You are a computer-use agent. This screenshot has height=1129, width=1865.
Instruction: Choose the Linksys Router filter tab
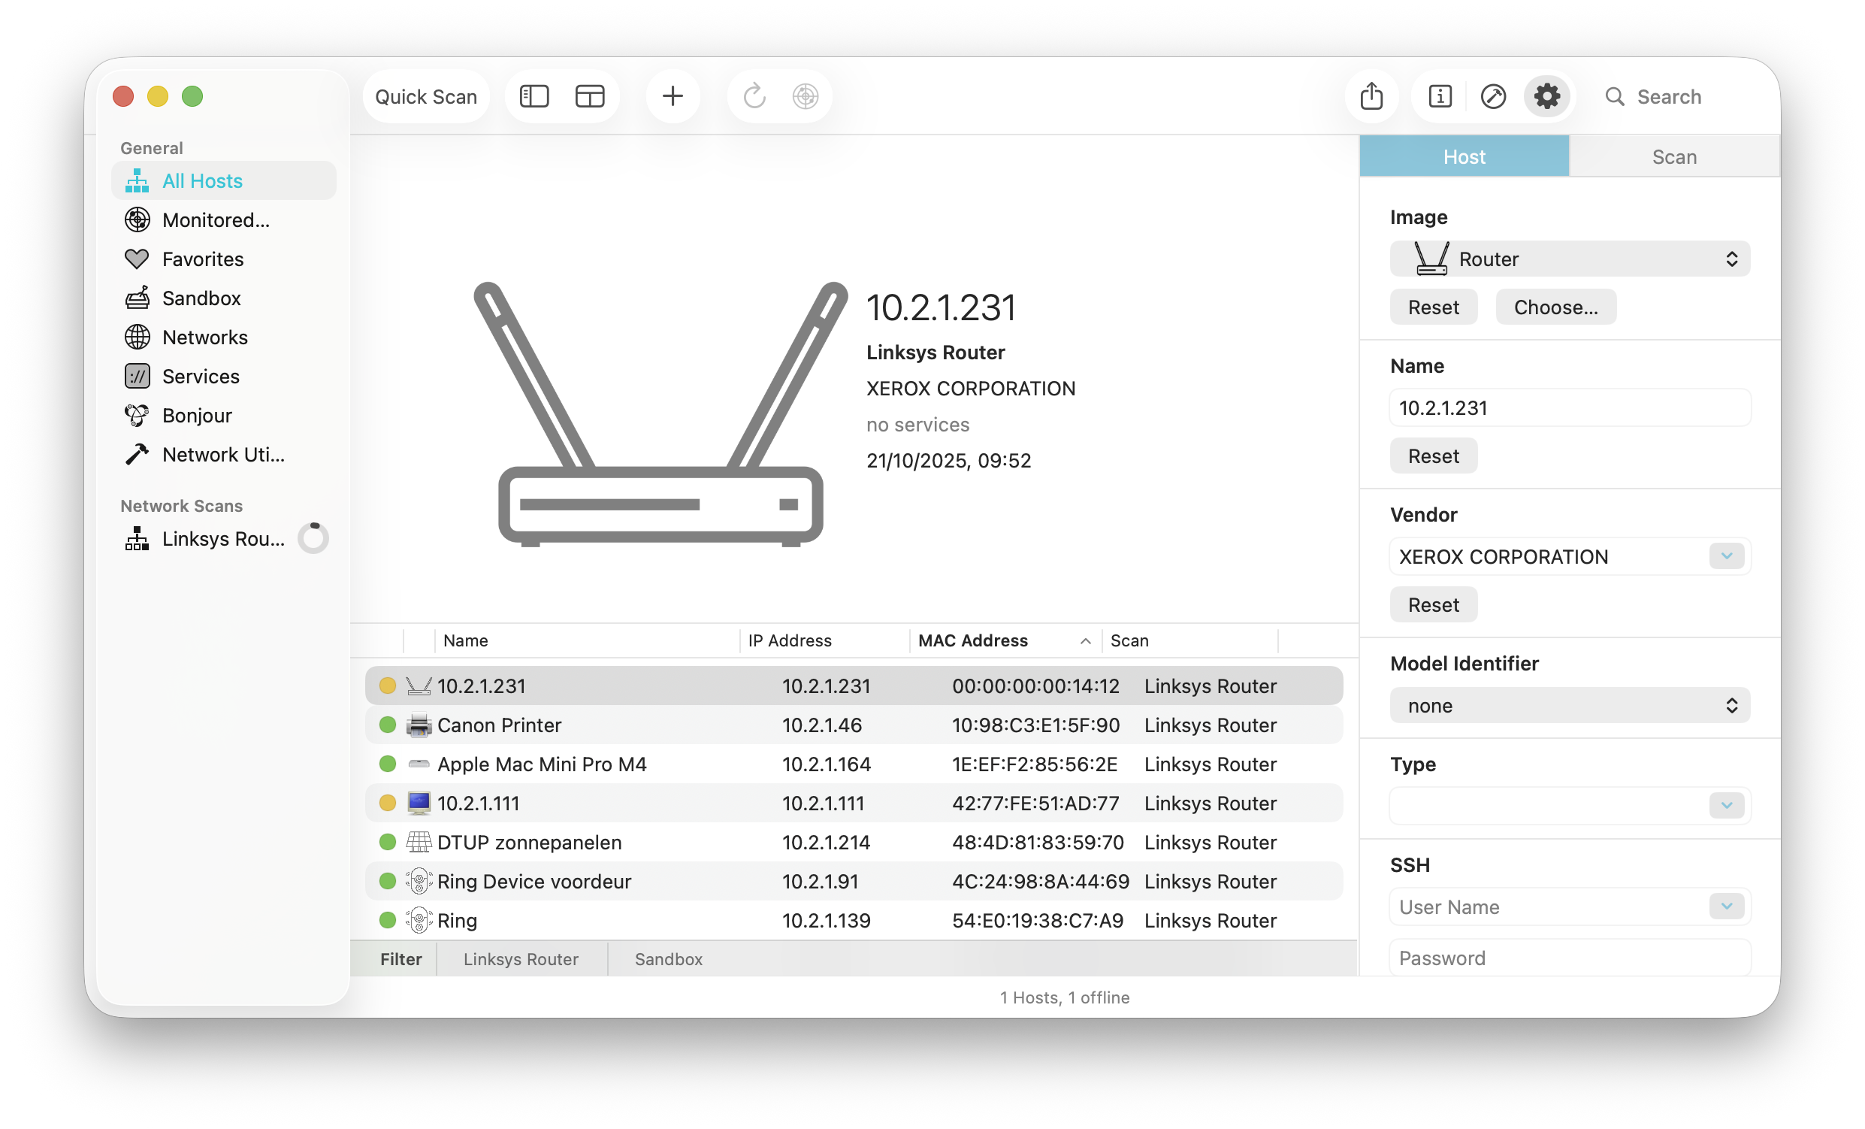pyautogui.click(x=521, y=959)
